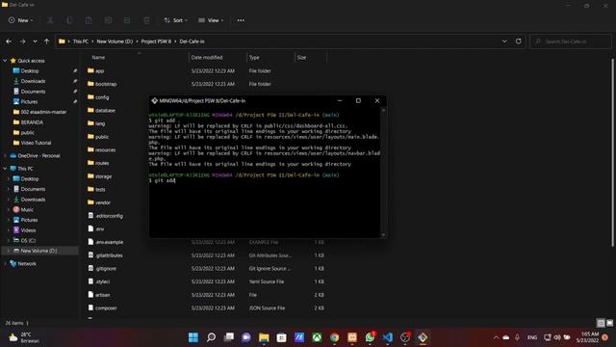
Task: Open File Explorer from taskbar
Action: pos(264,337)
